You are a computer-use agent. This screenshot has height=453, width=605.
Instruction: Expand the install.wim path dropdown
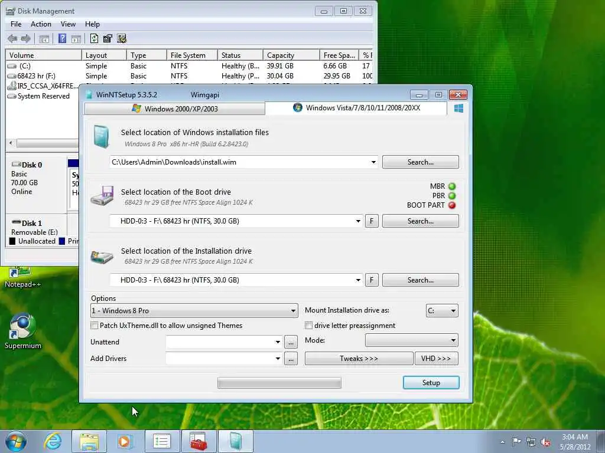point(373,162)
